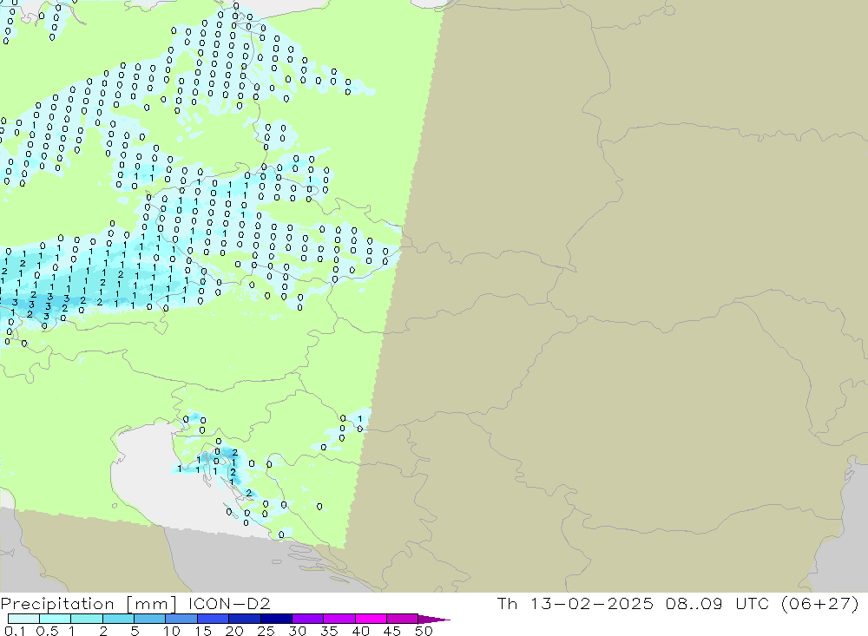
Task: Click the 1–2 mm legend color swatch
Action: click(87, 619)
